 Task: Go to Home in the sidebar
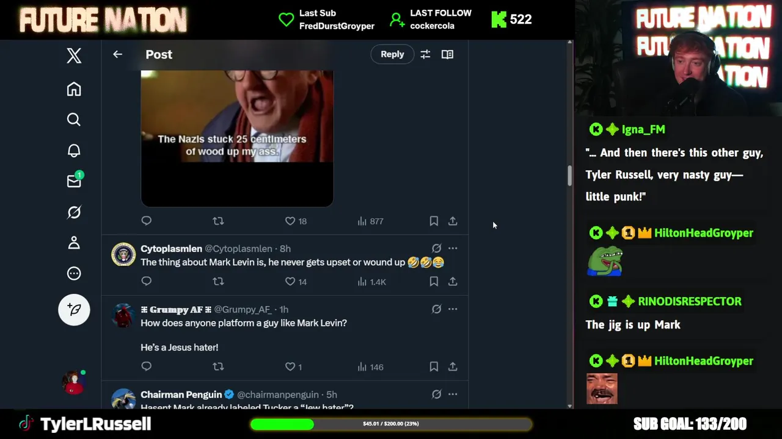tap(74, 89)
